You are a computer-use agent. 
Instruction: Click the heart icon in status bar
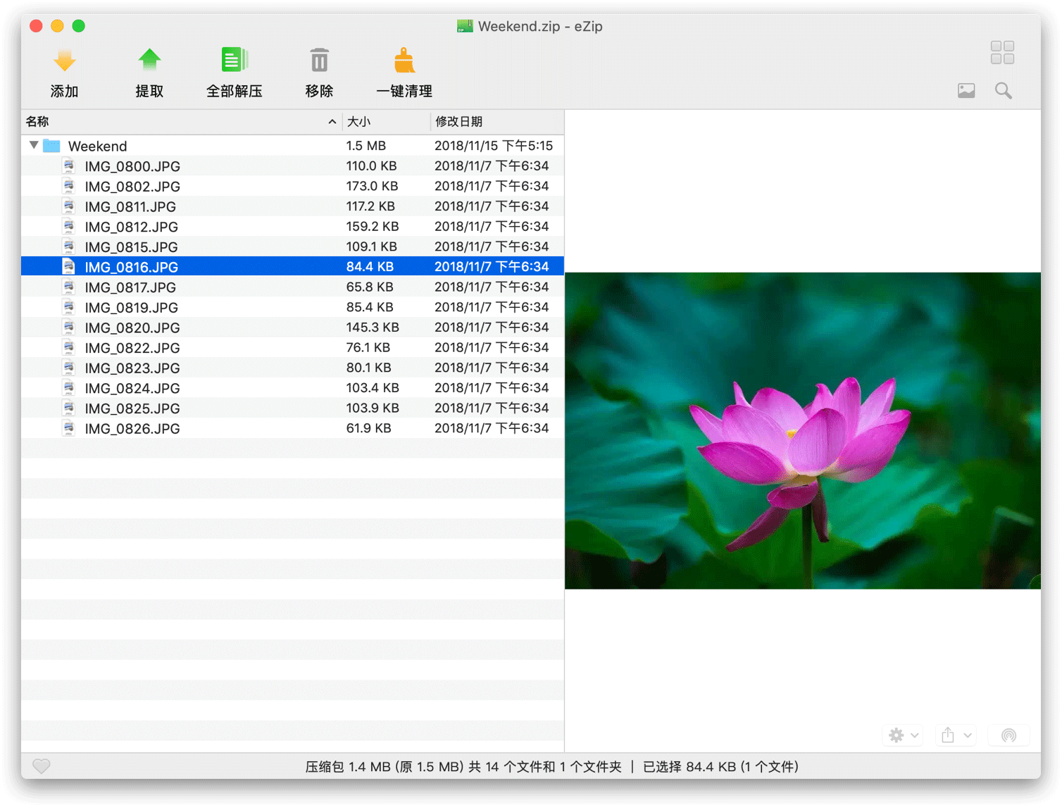pyautogui.click(x=42, y=766)
